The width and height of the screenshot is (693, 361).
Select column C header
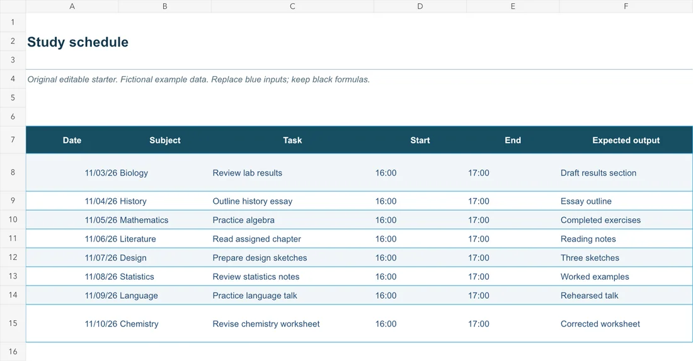(292, 6)
